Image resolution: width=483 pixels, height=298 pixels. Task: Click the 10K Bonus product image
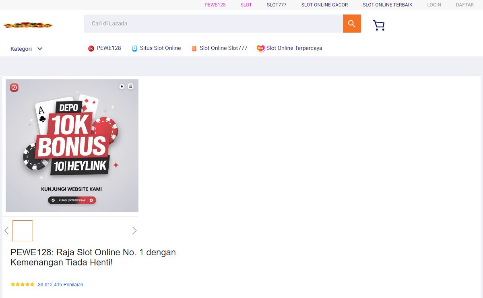pos(72,146)
